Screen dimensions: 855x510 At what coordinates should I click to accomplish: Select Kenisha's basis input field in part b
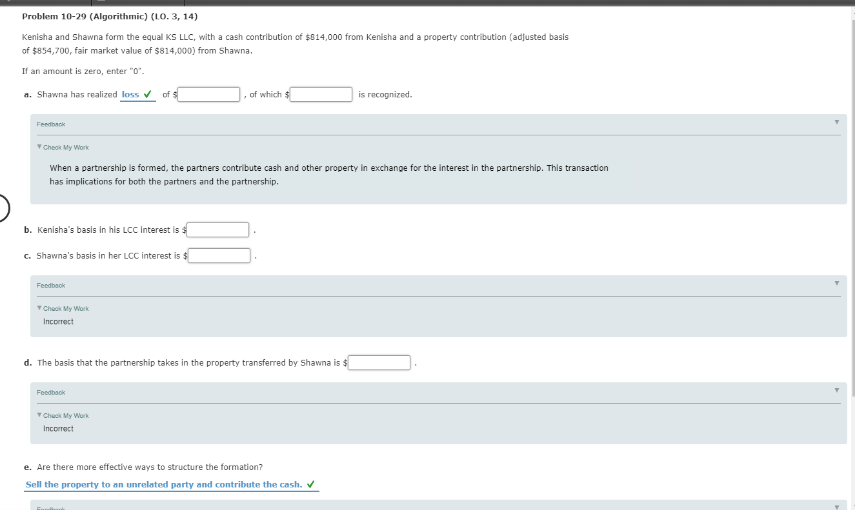click(x=217, y=230)
